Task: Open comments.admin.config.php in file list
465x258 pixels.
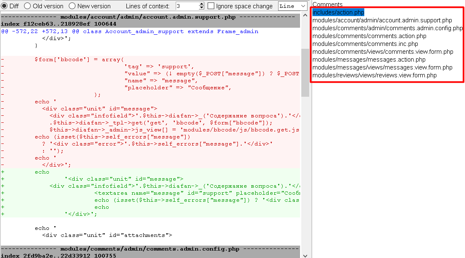Action: [387, 28]
